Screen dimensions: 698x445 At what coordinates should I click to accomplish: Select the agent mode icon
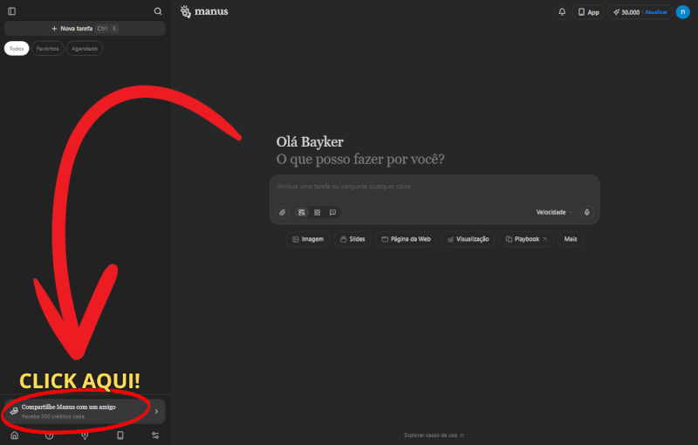tap(302, 212)
